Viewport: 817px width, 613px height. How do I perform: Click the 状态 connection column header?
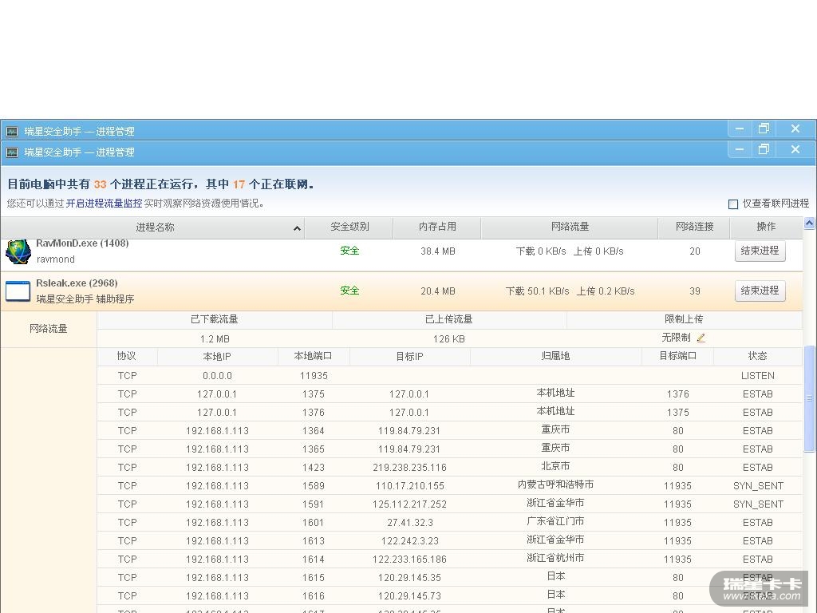pyautogui.click(x=758, y=356)
